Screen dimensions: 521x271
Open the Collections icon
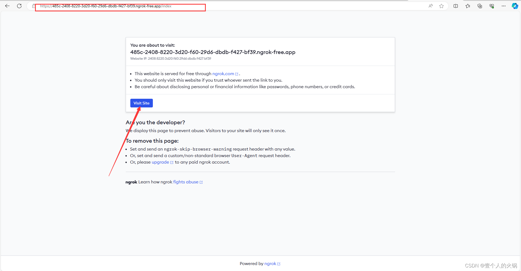click(480, 6)
